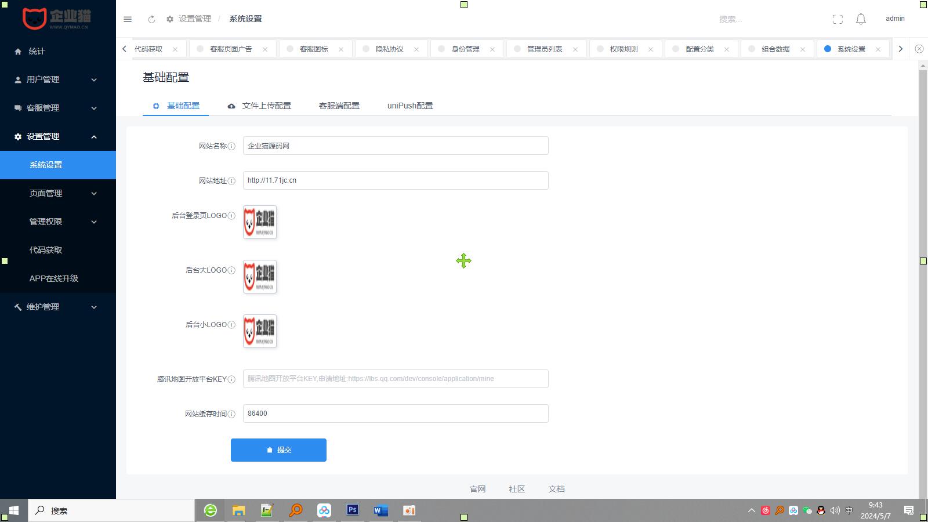Click the info icon beside 网站名称

pyautogui.click(x=231, y=146)
